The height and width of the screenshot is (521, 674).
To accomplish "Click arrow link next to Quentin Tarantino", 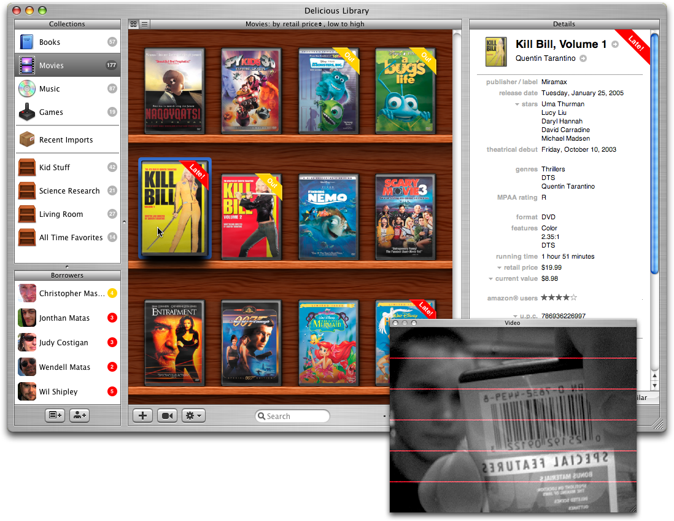I will 583,58.
